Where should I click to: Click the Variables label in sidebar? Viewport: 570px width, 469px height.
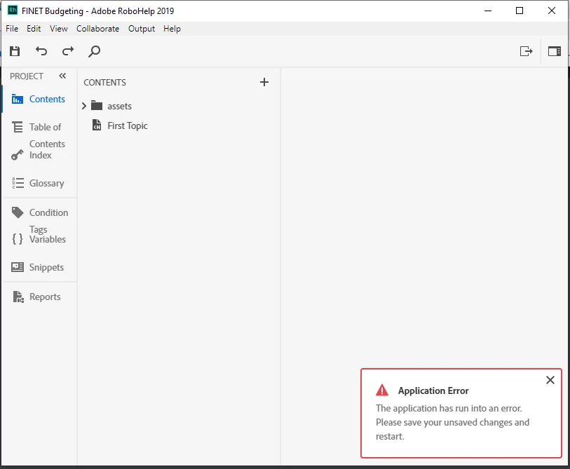[48, 239]
